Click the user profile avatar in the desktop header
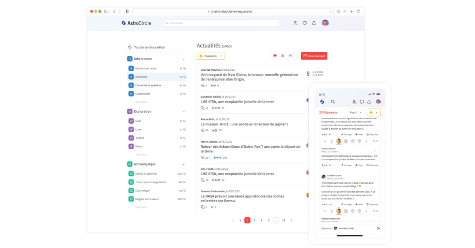This screenshot has height=248, width=475. click(325, 23)
